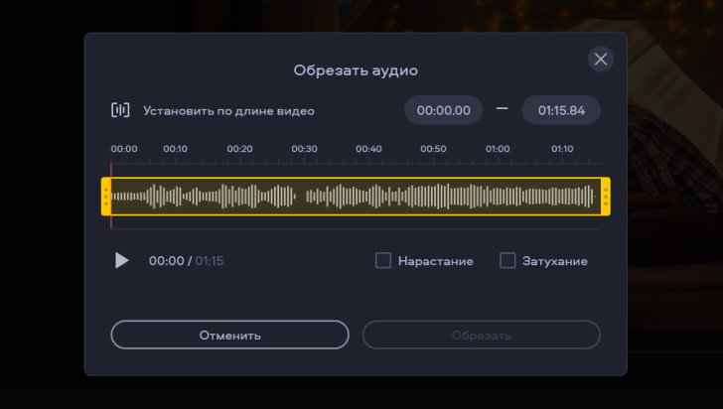
Task: Click the 00:10 mark on the ruler
Action: (x=176, y=150)
